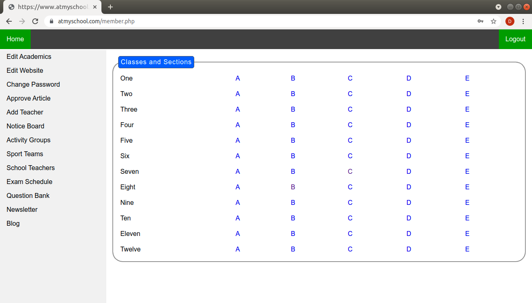Open Approve Article in the sidebar
Viewport: 532px width, 303px height.
(x=29, y=99)
